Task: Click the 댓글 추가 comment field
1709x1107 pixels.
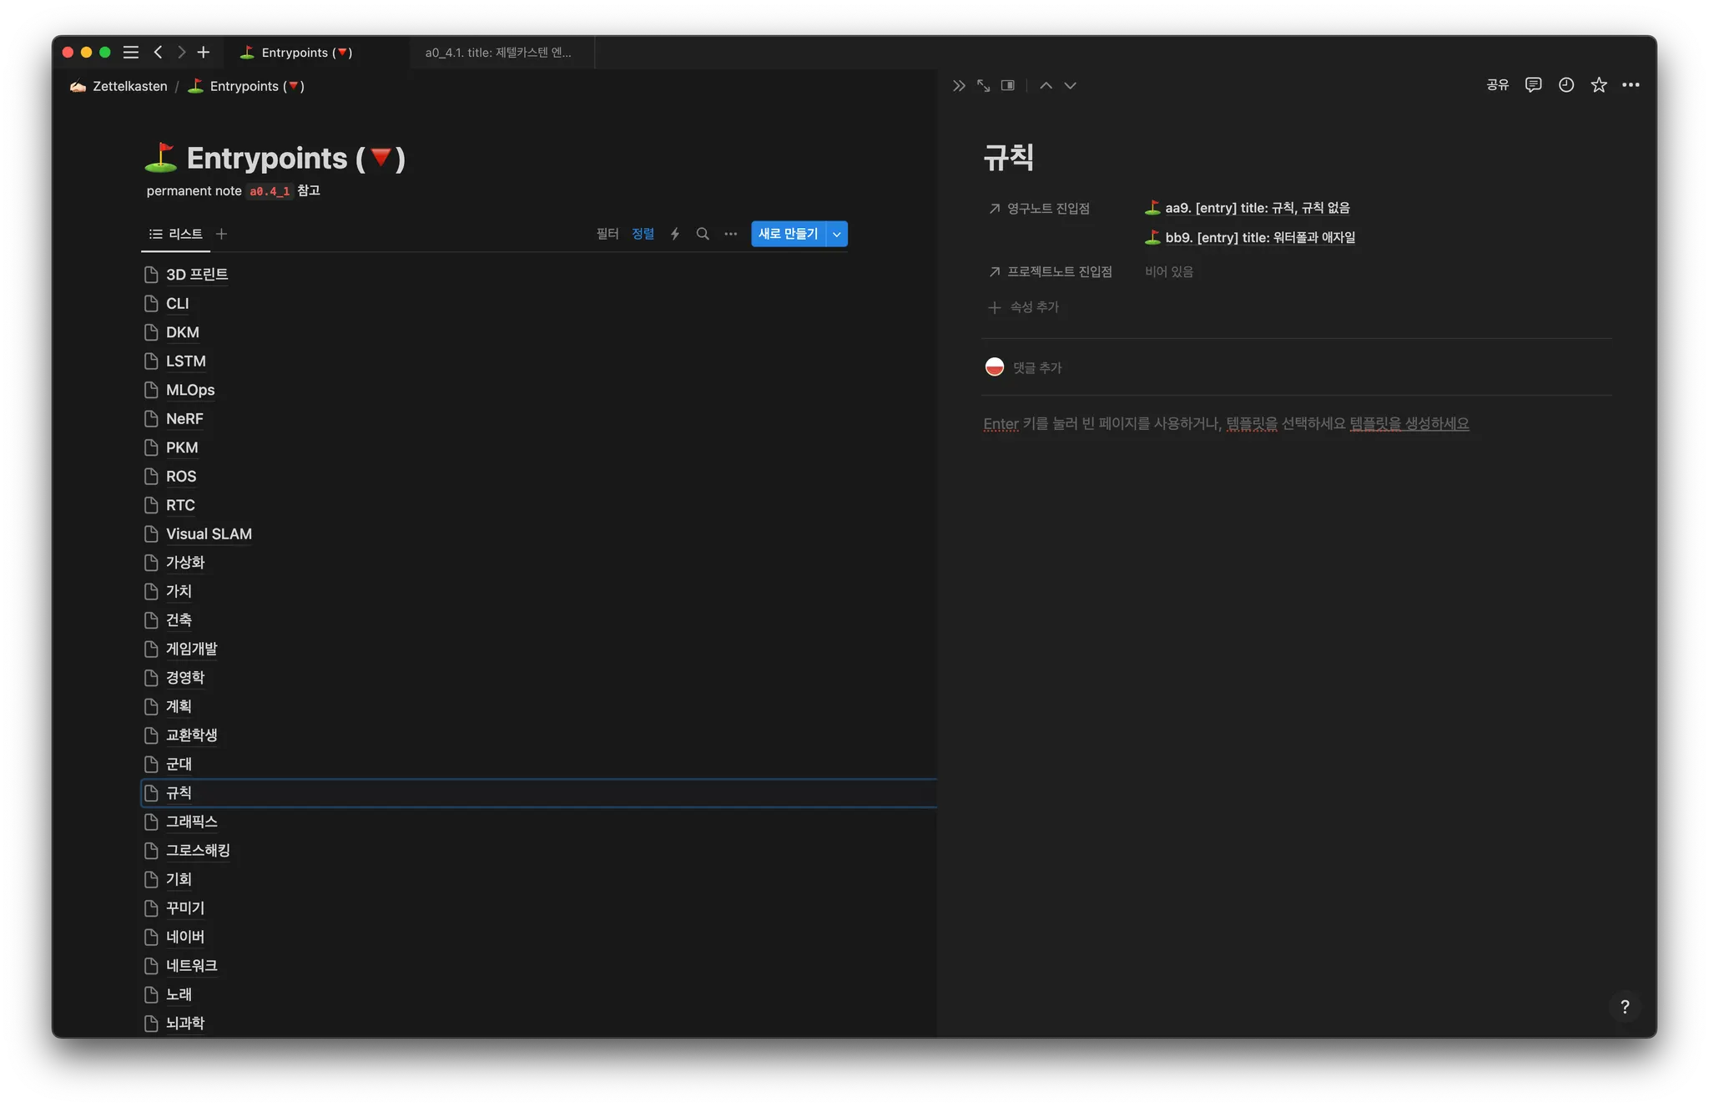Action: (1037, 368)
